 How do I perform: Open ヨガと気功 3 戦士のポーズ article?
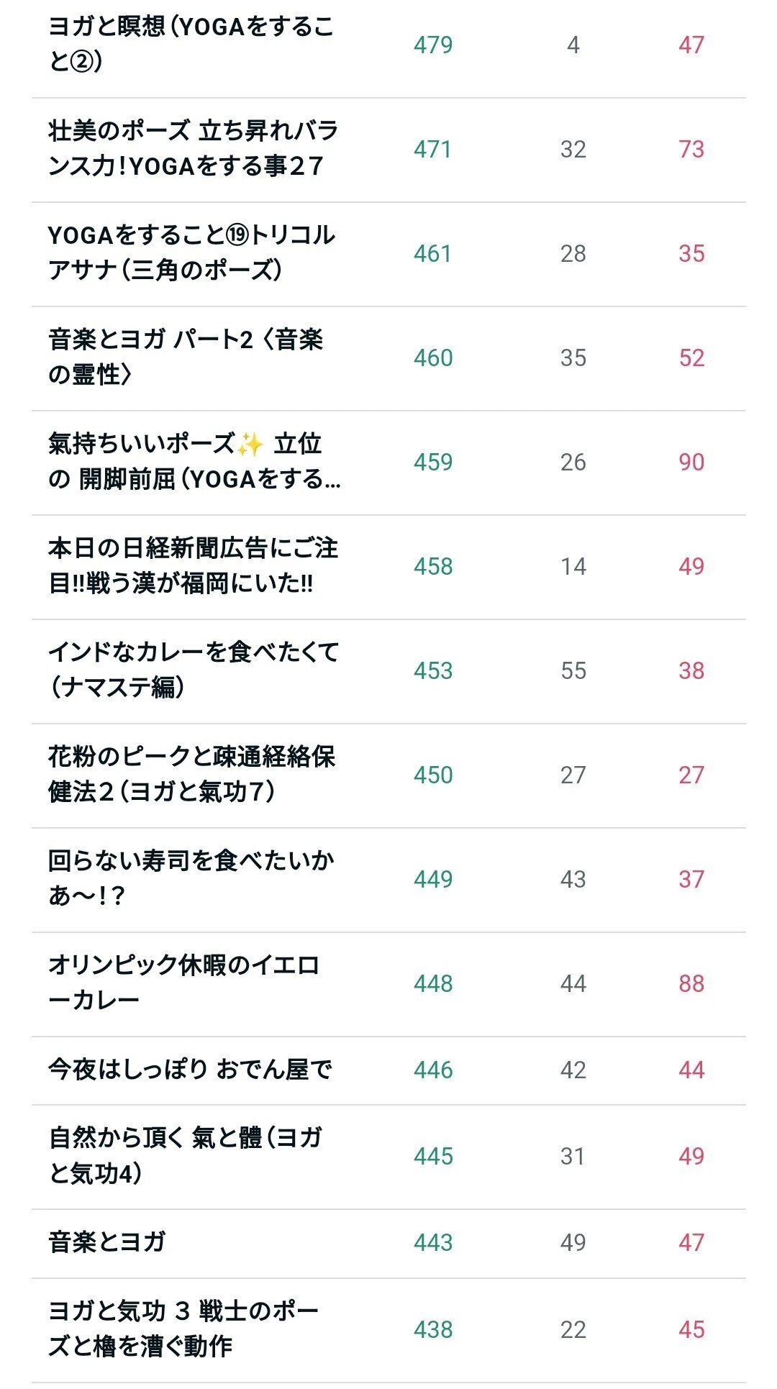click(183, 1329)
